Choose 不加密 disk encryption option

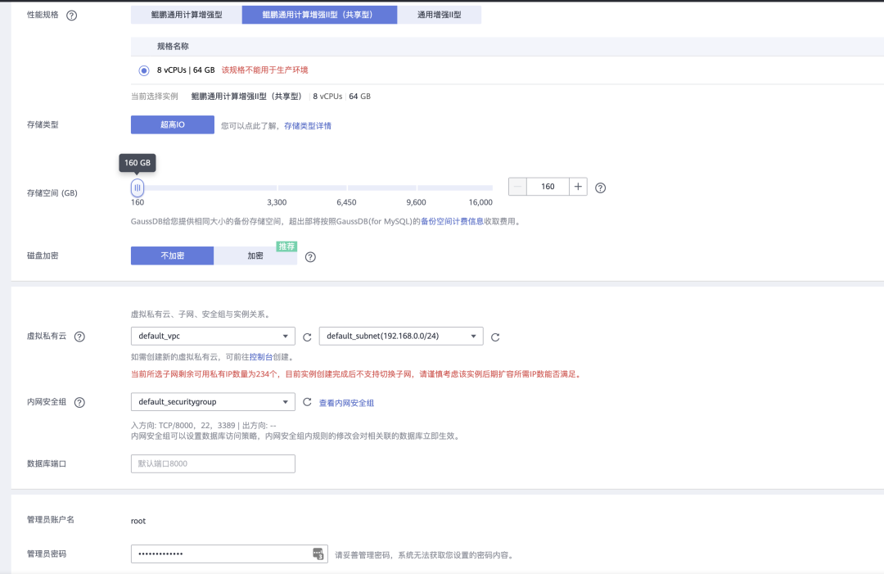[x=173, y=255]
